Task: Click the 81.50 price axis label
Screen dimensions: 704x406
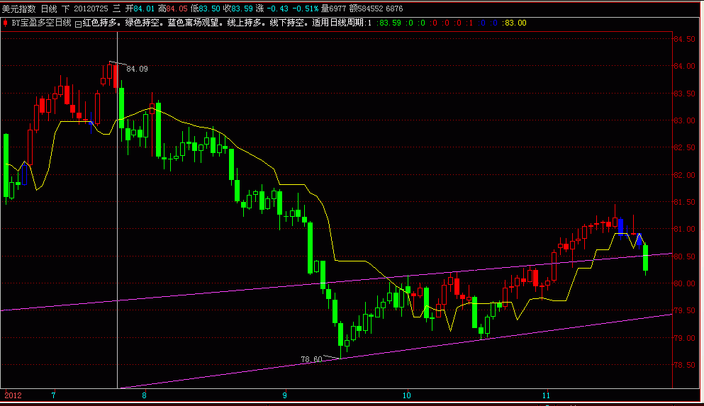Action: point(685,202)
